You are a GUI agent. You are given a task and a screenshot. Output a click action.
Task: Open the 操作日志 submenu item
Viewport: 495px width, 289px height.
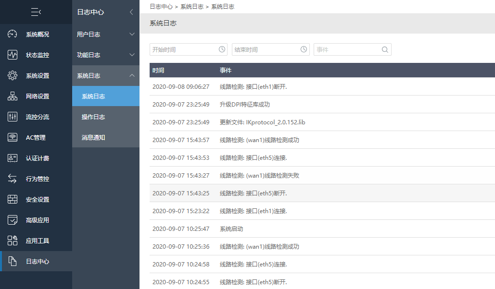[106, 117]
